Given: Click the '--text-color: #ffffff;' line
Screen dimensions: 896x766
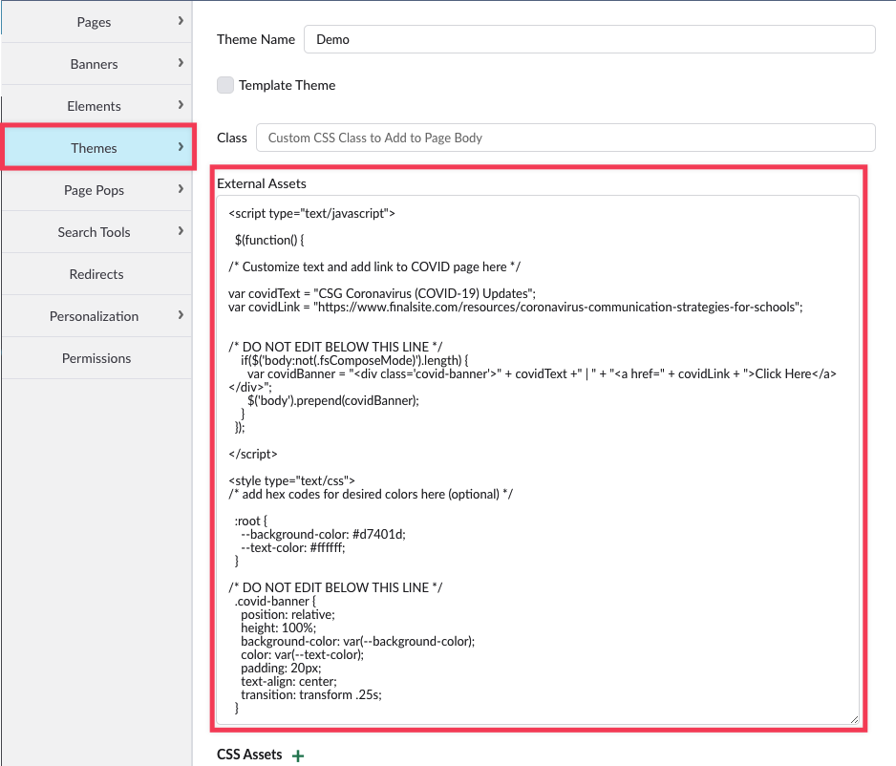Looking at the screenshot, I should coord(292,548).
